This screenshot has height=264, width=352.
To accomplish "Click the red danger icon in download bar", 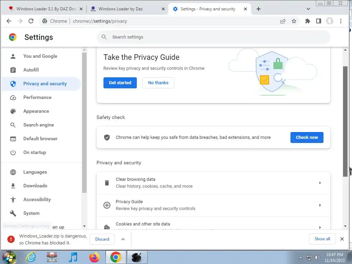I will pos(11,239).
